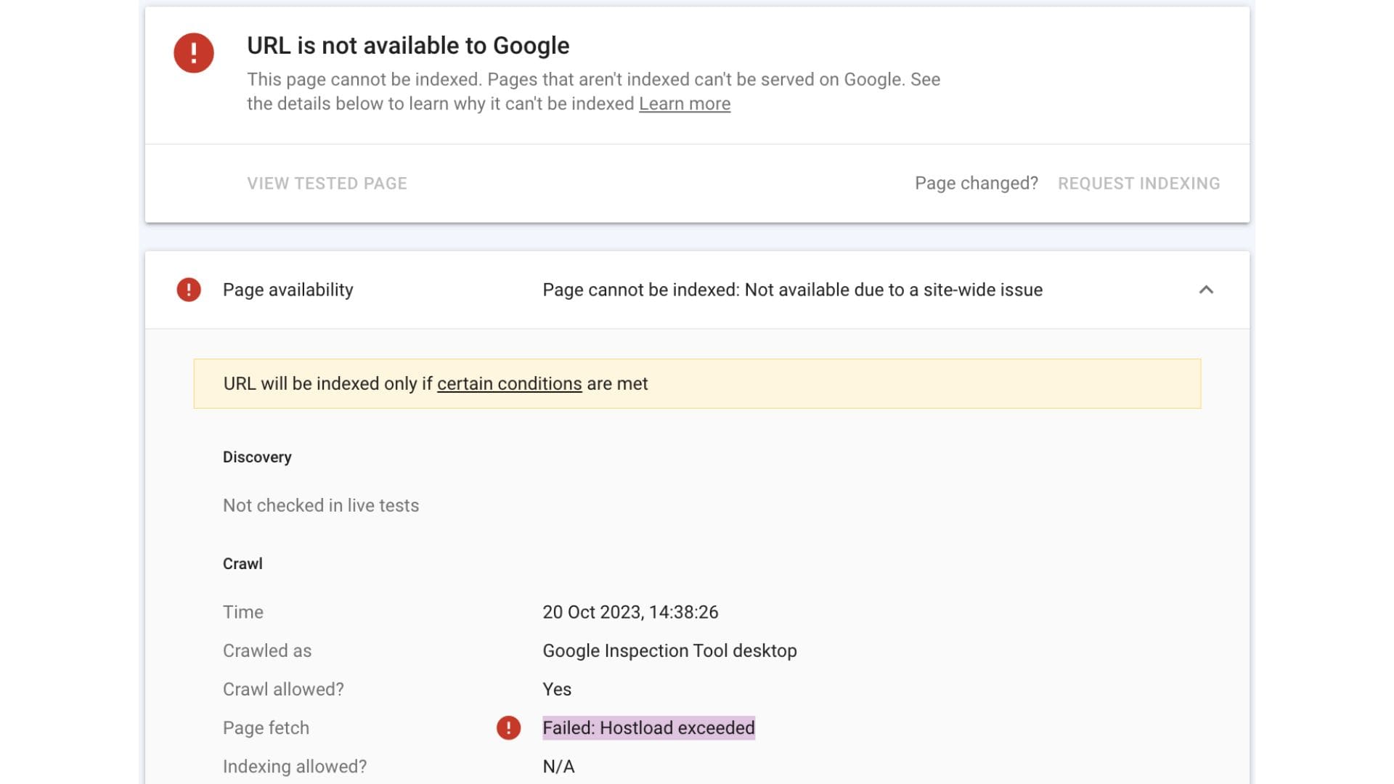Click the Crawl allowed? Yes value

557,689
